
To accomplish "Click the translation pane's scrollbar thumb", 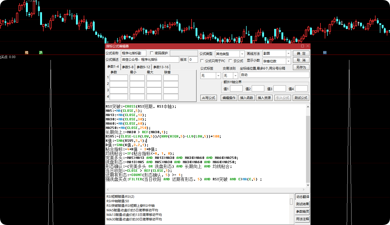I will (x=291, y=201).
